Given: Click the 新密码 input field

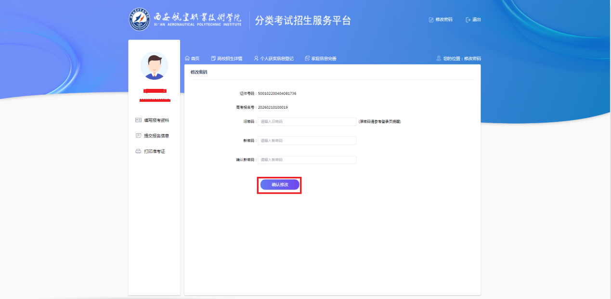Looking at the screenshot, I should pos(307,140).
